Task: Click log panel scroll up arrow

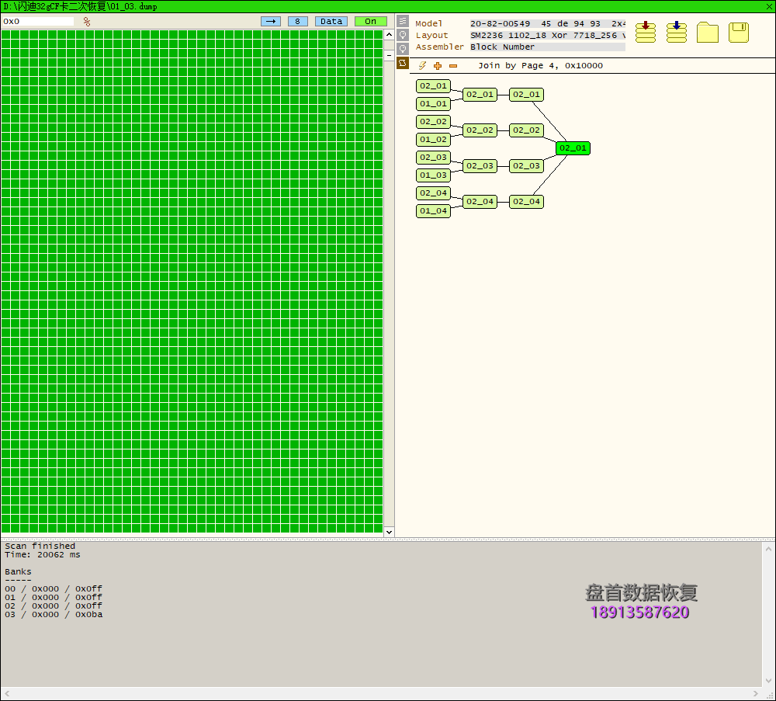Action: (768, 549)
